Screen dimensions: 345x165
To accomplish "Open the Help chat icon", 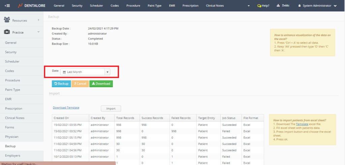I will [259, 6].
